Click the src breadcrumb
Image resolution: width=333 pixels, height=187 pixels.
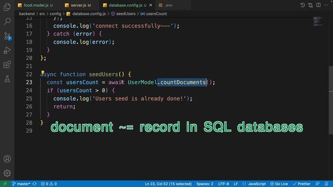click(42, 14)
